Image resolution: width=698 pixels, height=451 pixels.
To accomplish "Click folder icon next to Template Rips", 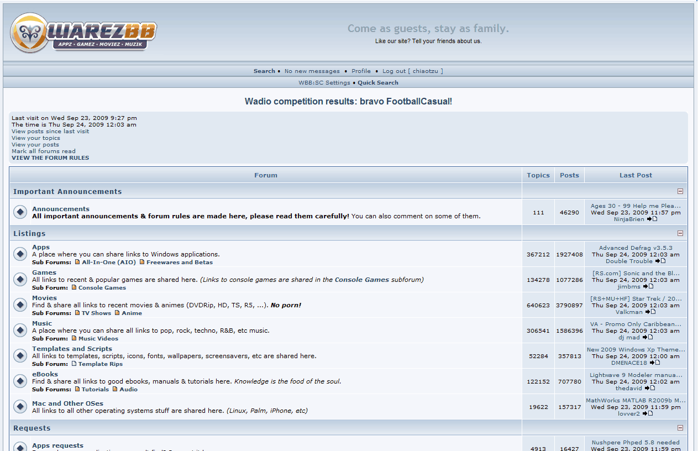I will (x=74, y=364).
